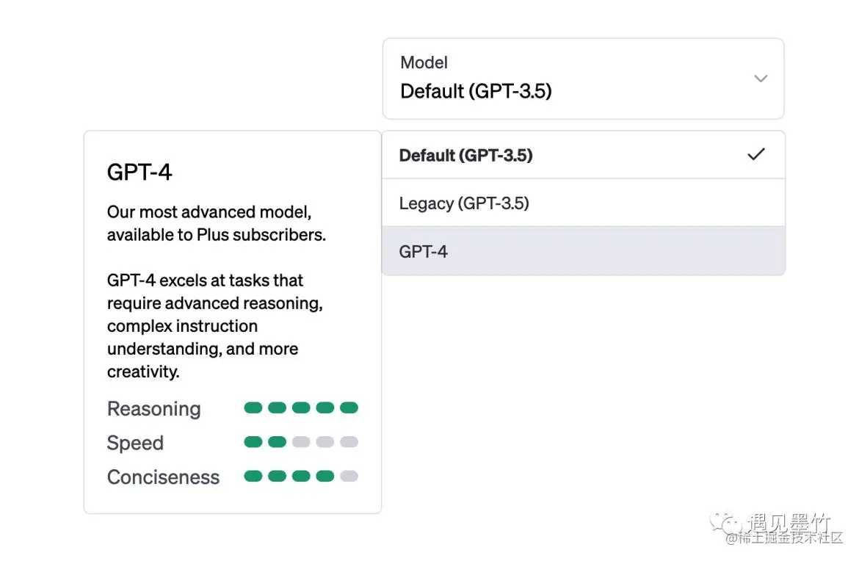This screenshot has height=561, width=859.
Task: Click the checkmark beside Default (GPT-3.5)
Action: coord(756,154)
